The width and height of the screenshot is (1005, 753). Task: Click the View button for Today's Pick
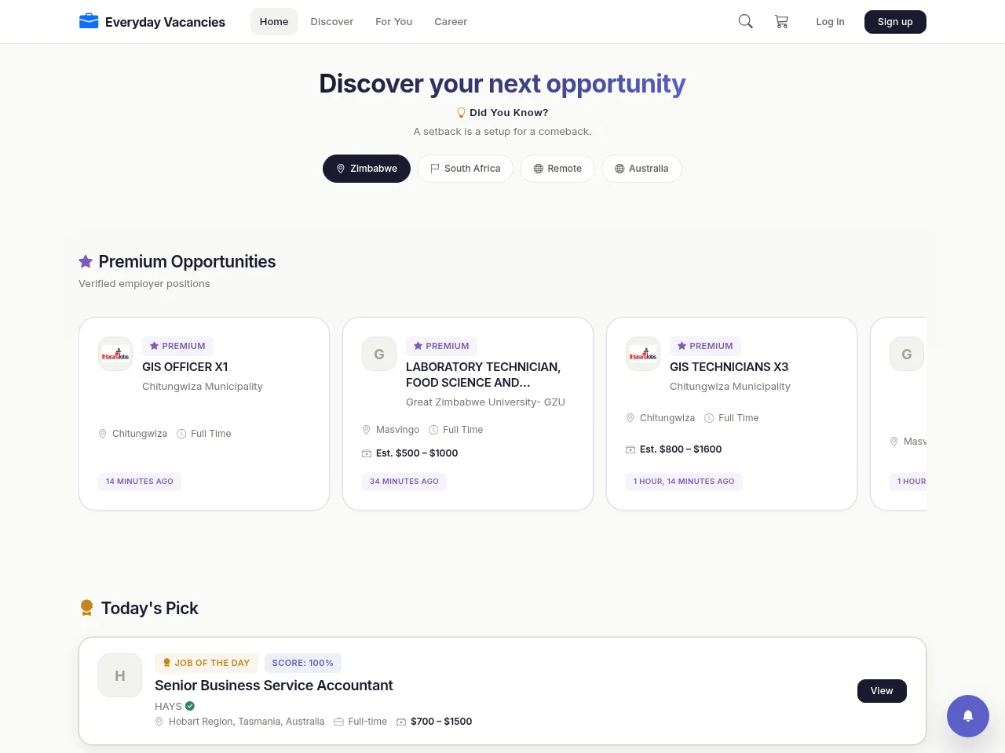882,691
